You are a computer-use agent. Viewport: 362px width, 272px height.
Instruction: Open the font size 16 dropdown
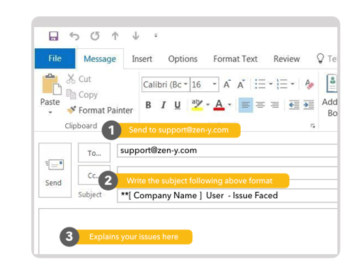(x=215, y=84)
